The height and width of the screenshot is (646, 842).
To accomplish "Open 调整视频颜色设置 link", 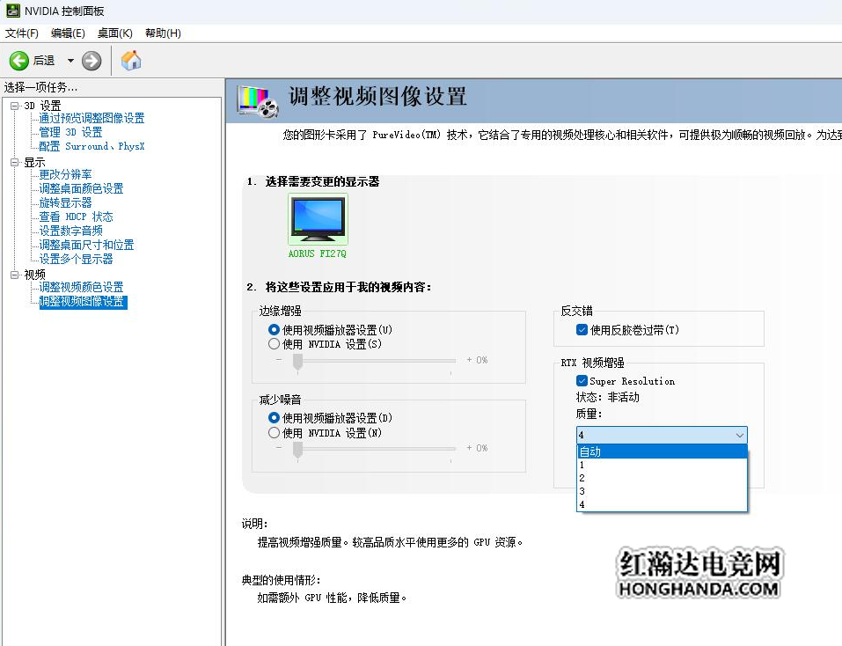I will click(81, 287).
